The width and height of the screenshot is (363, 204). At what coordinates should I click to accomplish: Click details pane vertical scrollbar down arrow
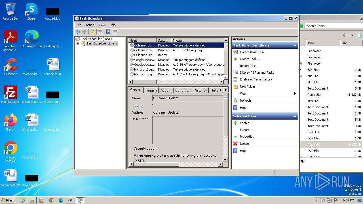click(225, 160)
